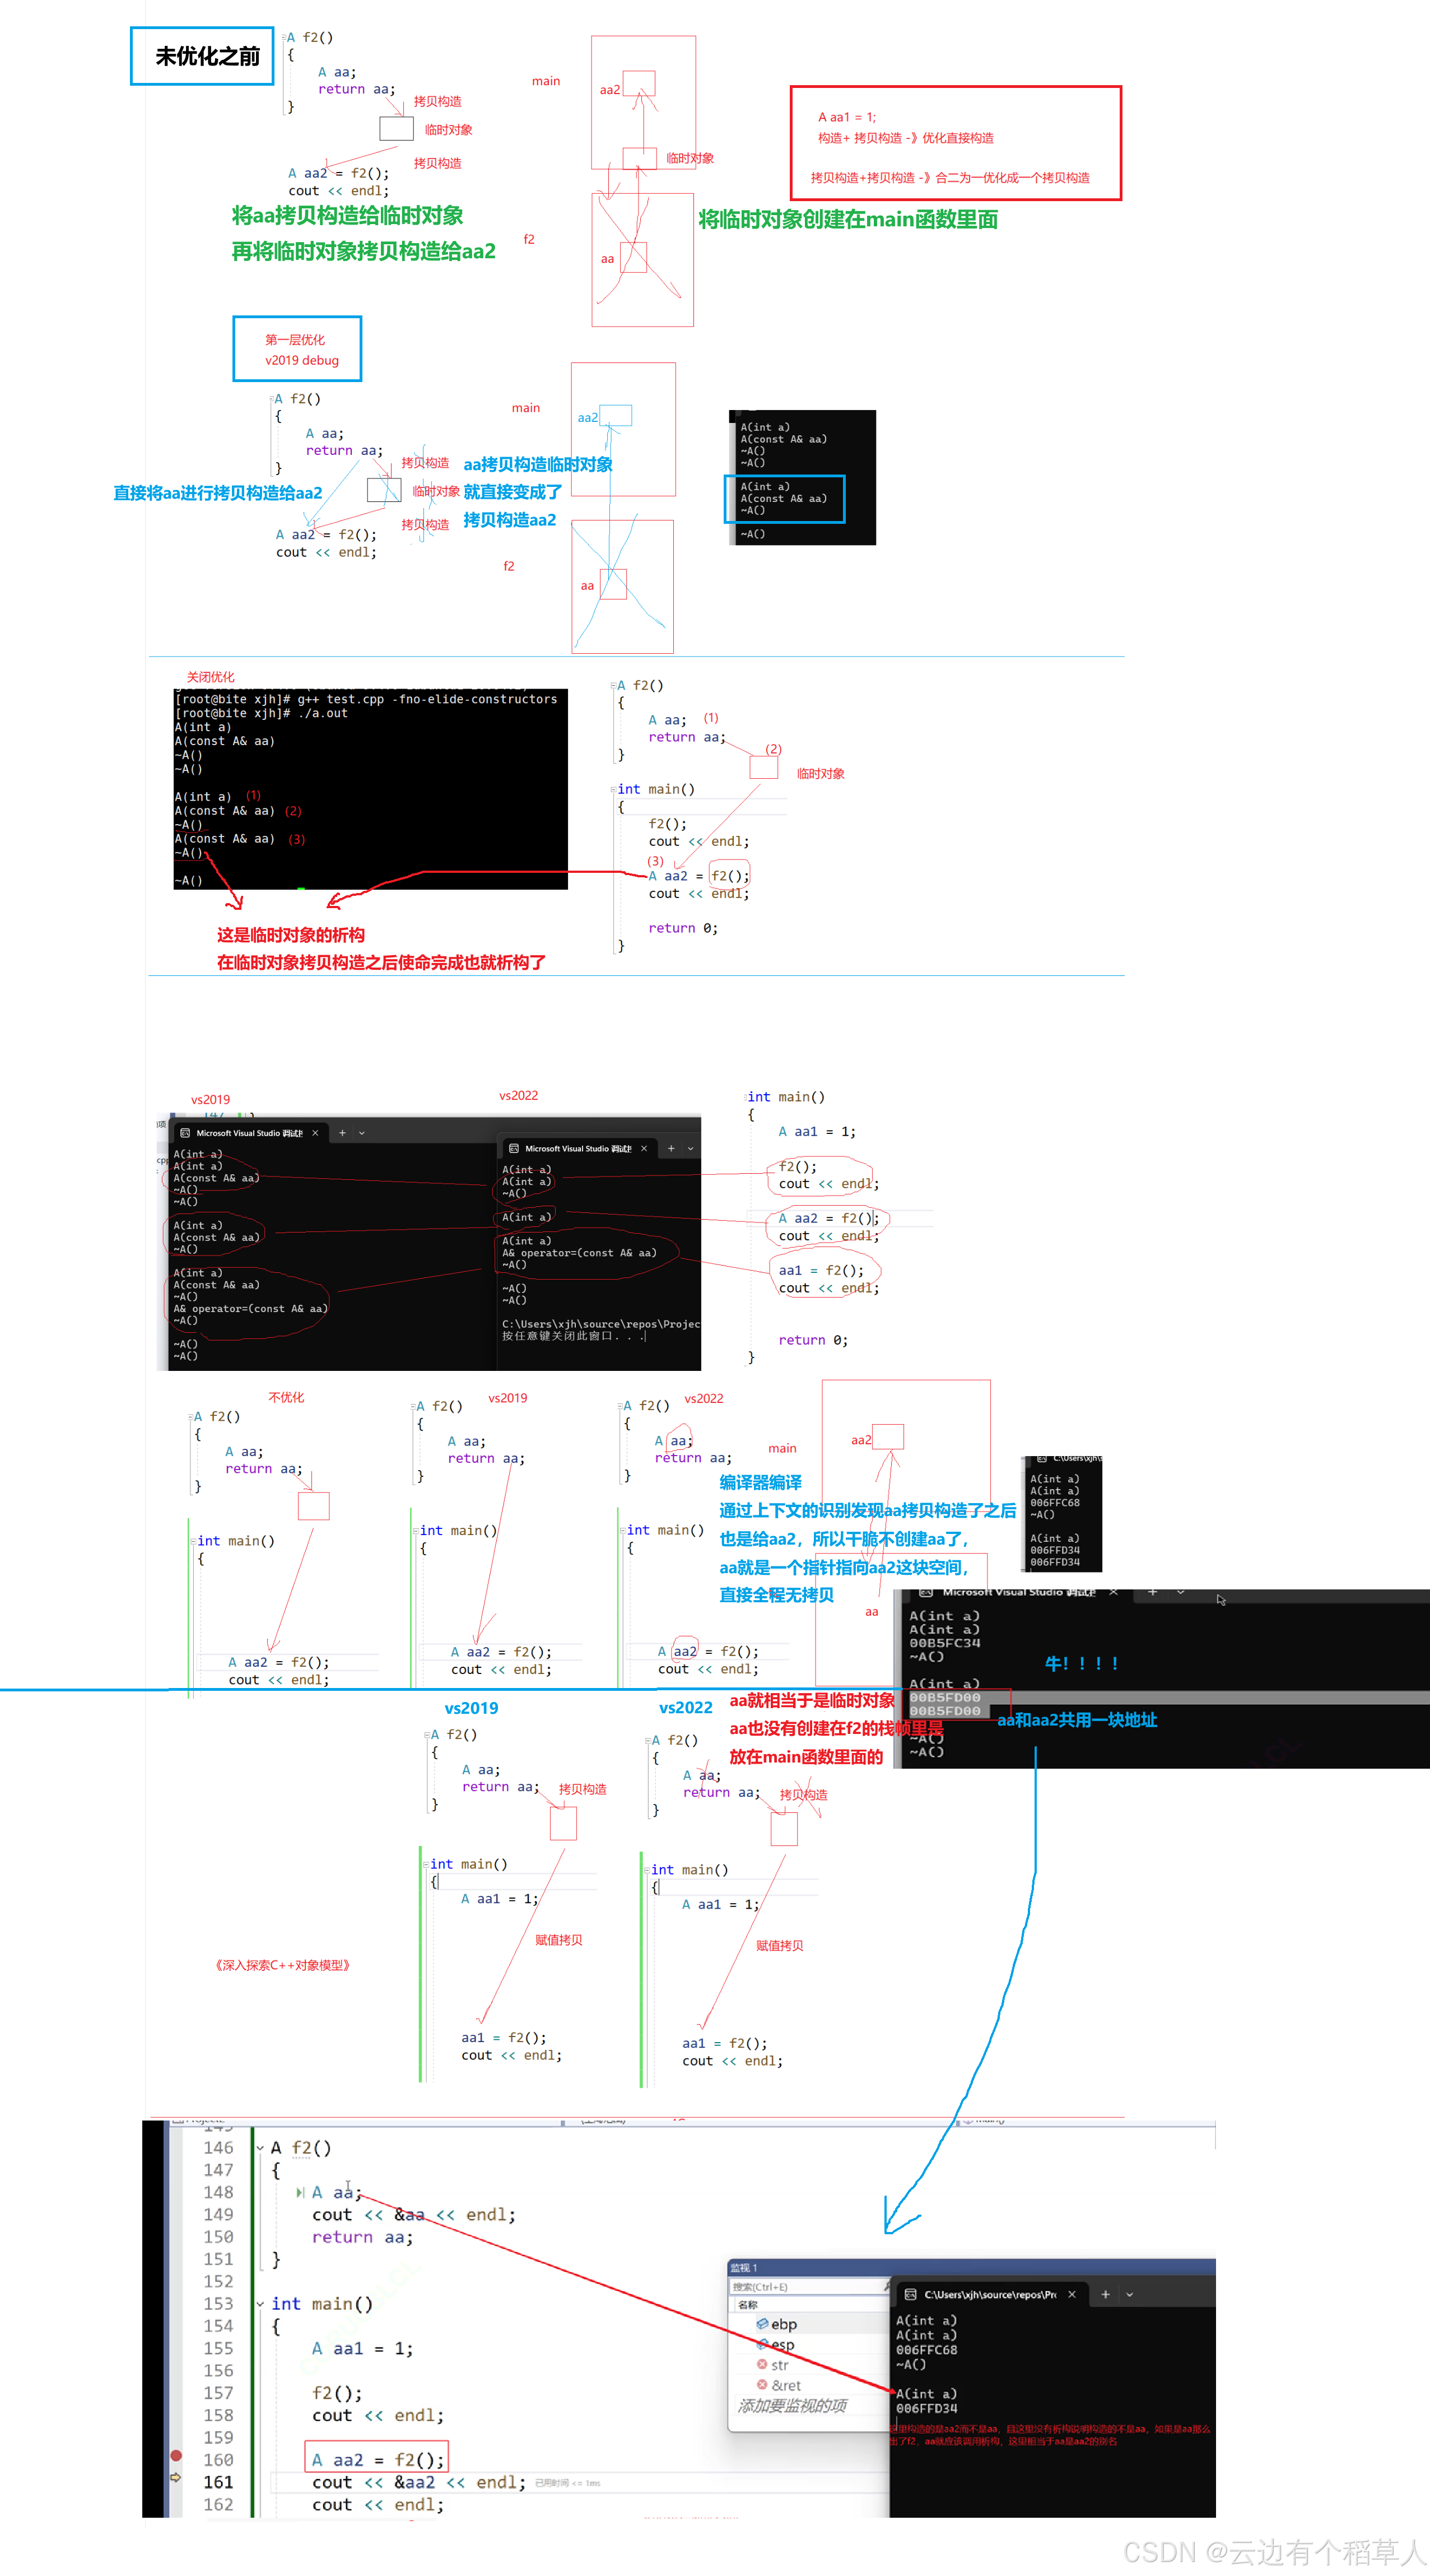Click the ebp watch item icon
The image size is (1430, 2576).
(x=762, y=2323)
